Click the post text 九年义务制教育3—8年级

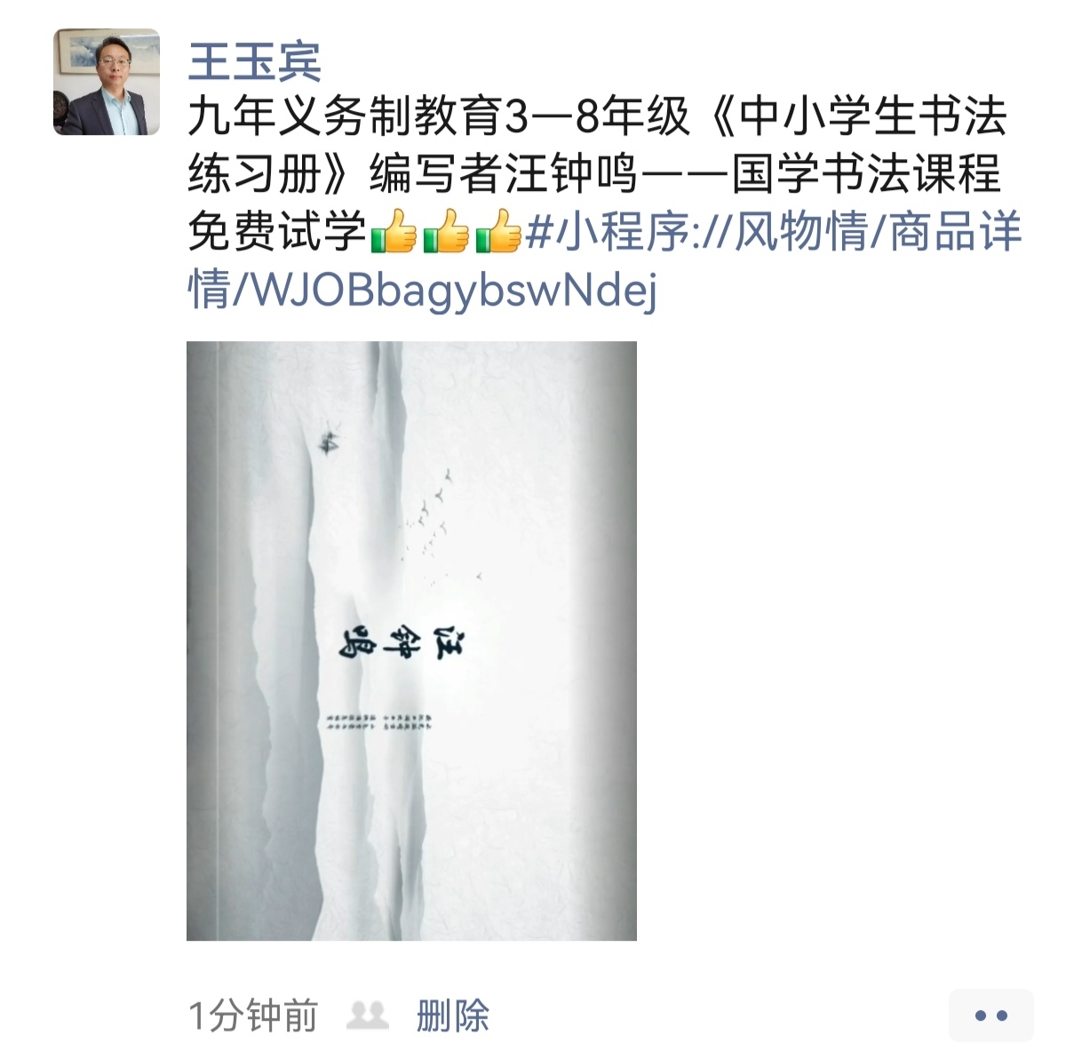tap(439, 117)
